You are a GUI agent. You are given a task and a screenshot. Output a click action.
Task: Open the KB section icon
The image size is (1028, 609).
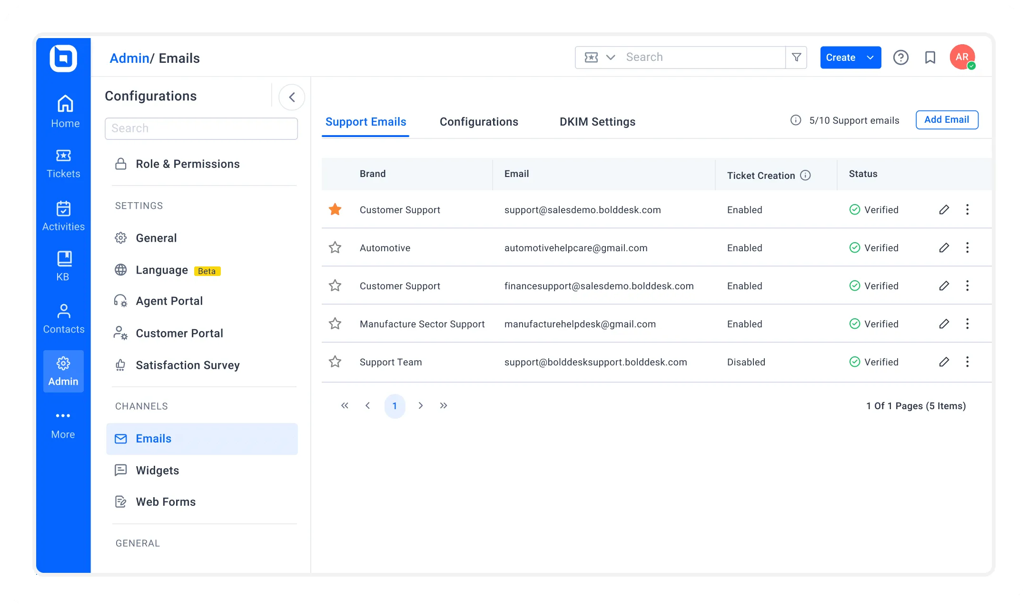63,259
